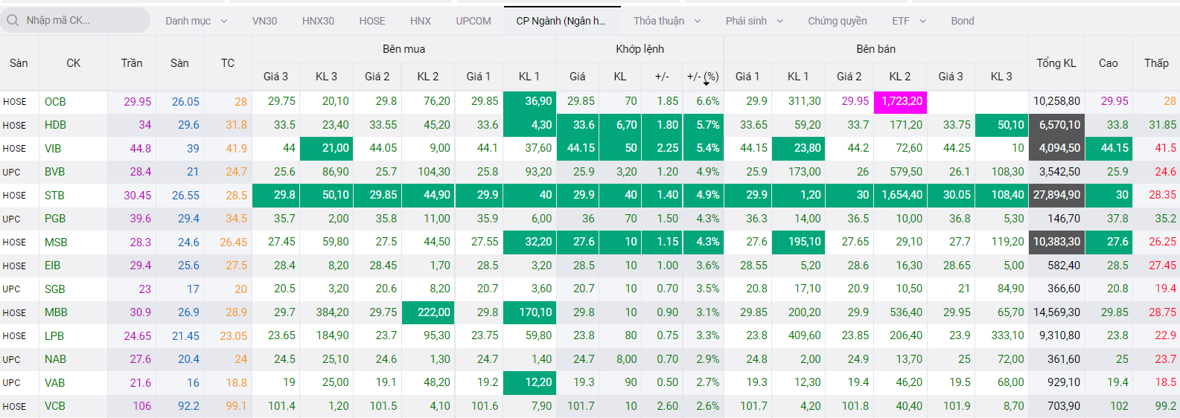Viewport: 1180px width, 418px height.
Task: Click the CK column header
Action: point(73,63)
